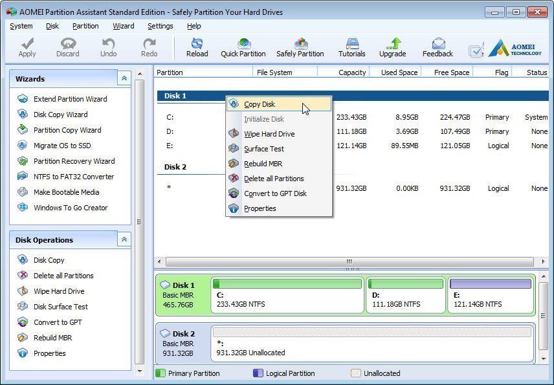
Task: Choose Properties in context menu
Action: point(279,208)
